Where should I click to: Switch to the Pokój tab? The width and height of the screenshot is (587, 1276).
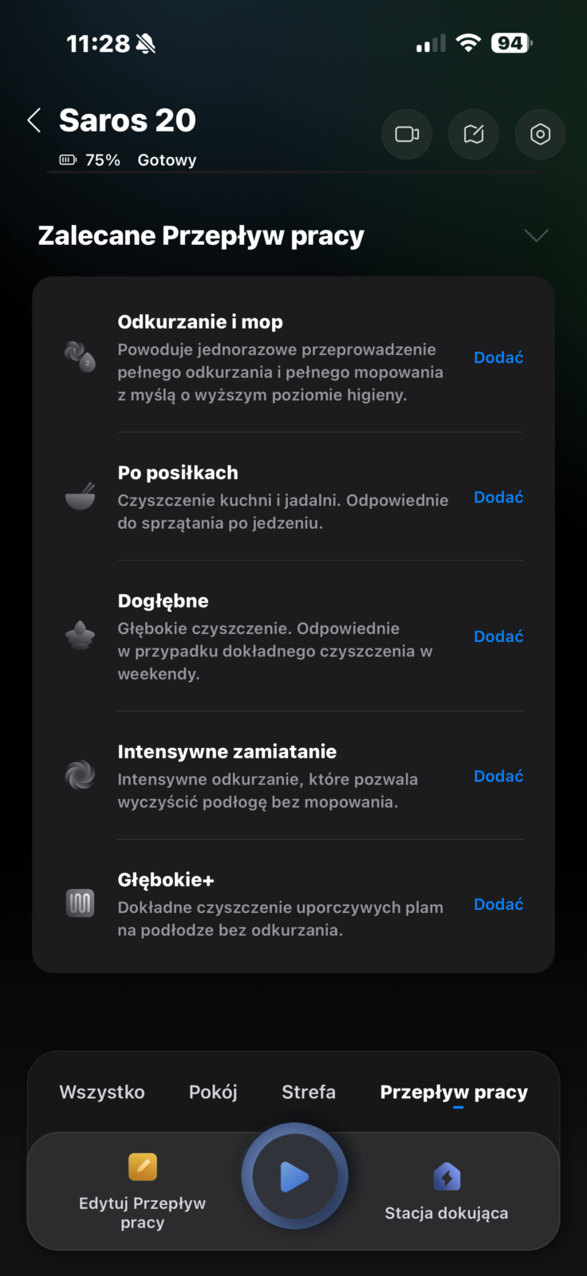213,1092
